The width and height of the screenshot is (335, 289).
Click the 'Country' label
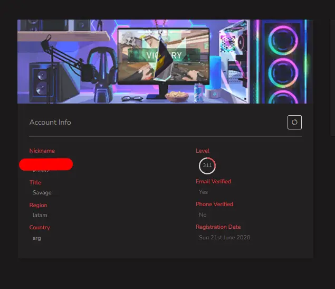coord(40,227)
